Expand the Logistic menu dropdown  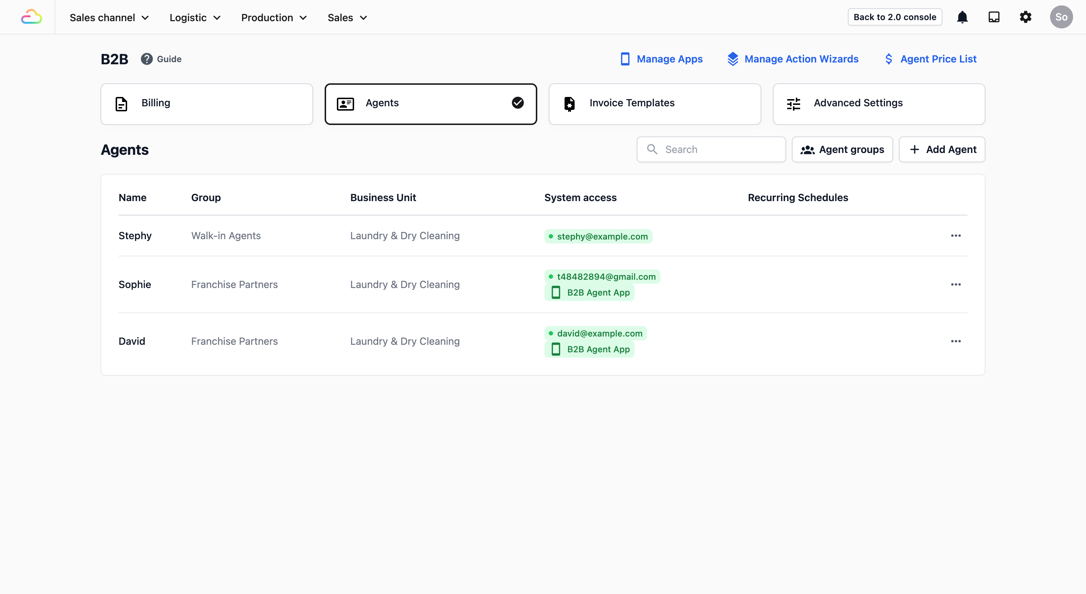(195, 18)
